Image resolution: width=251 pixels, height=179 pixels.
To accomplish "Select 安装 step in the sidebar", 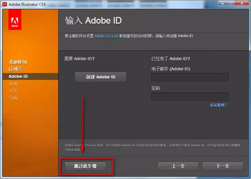I will tap(13, 91).
